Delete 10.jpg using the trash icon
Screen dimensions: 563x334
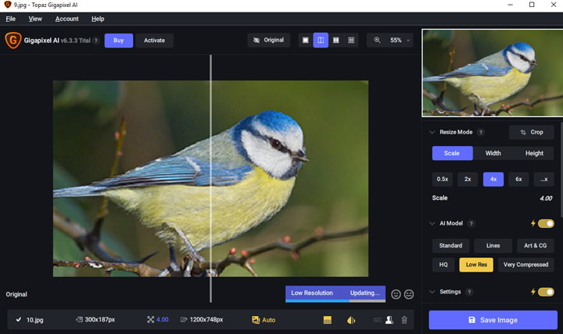[x=404, y=320]
